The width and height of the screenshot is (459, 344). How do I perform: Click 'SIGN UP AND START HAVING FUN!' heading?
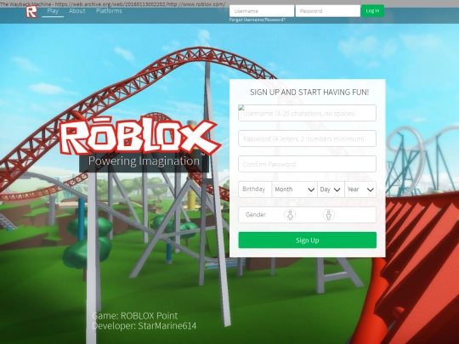[x=309, y=93]
